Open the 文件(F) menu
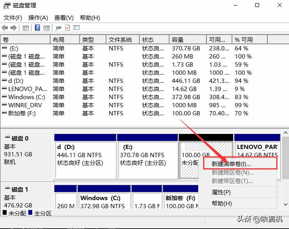This screenshot has width=289, height=229. tap(13, 18)
